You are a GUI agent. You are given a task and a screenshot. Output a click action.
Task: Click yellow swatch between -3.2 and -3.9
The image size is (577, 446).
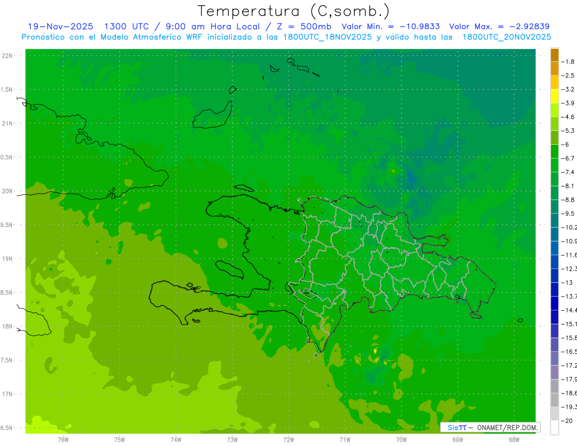[554, 96]
